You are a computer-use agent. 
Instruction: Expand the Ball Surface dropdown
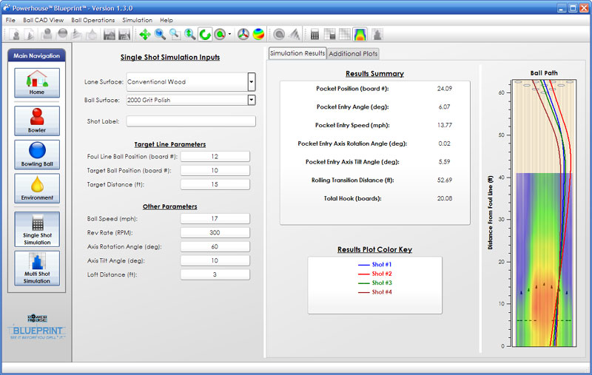click(x=252, y=100)
